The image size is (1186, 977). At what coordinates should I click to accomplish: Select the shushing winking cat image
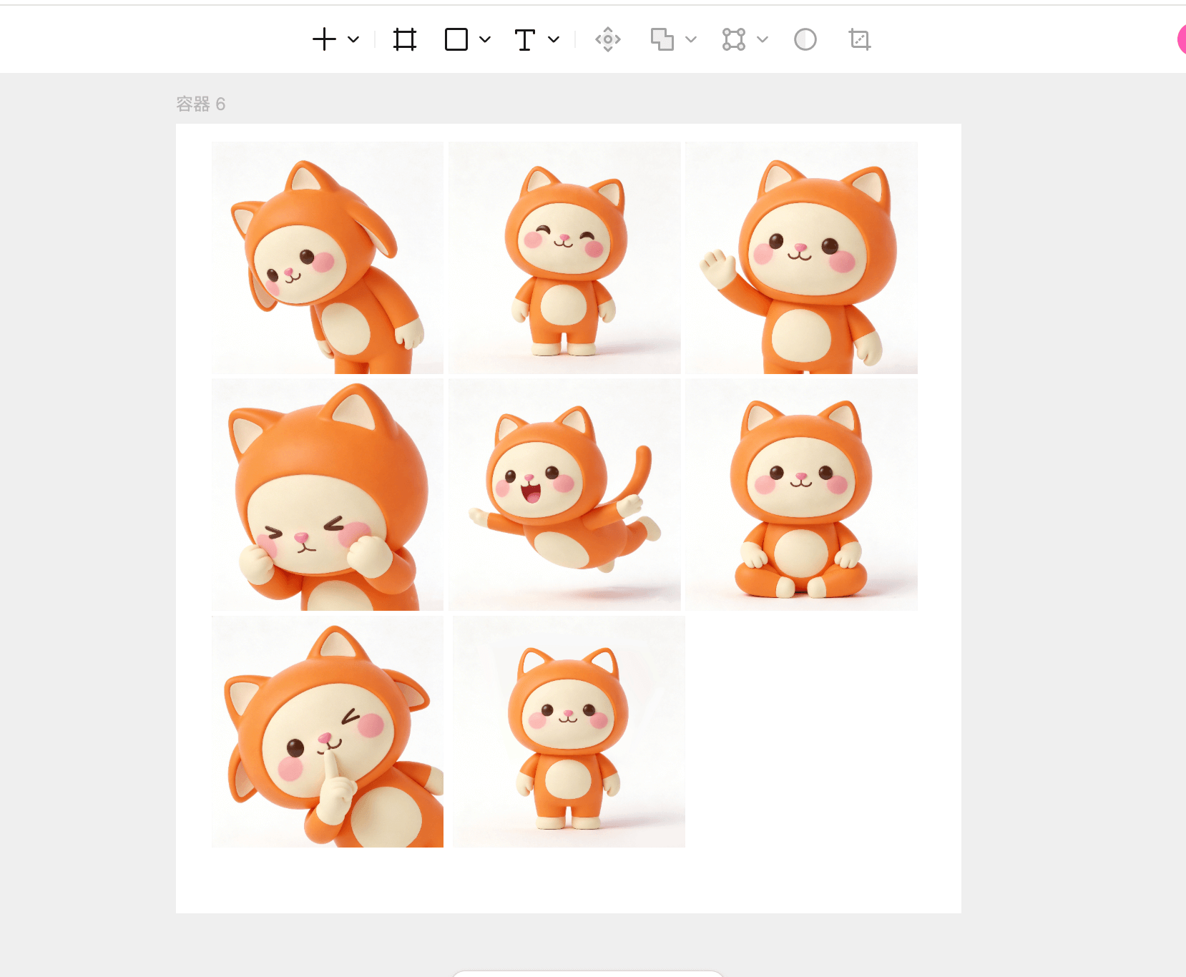(328, 731)
